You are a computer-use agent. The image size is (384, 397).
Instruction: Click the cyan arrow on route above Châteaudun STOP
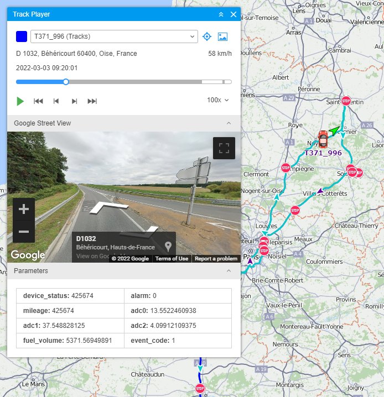[200, 368]
